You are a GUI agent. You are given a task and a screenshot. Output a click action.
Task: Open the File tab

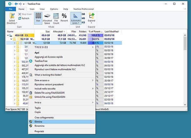coord(11,9)
